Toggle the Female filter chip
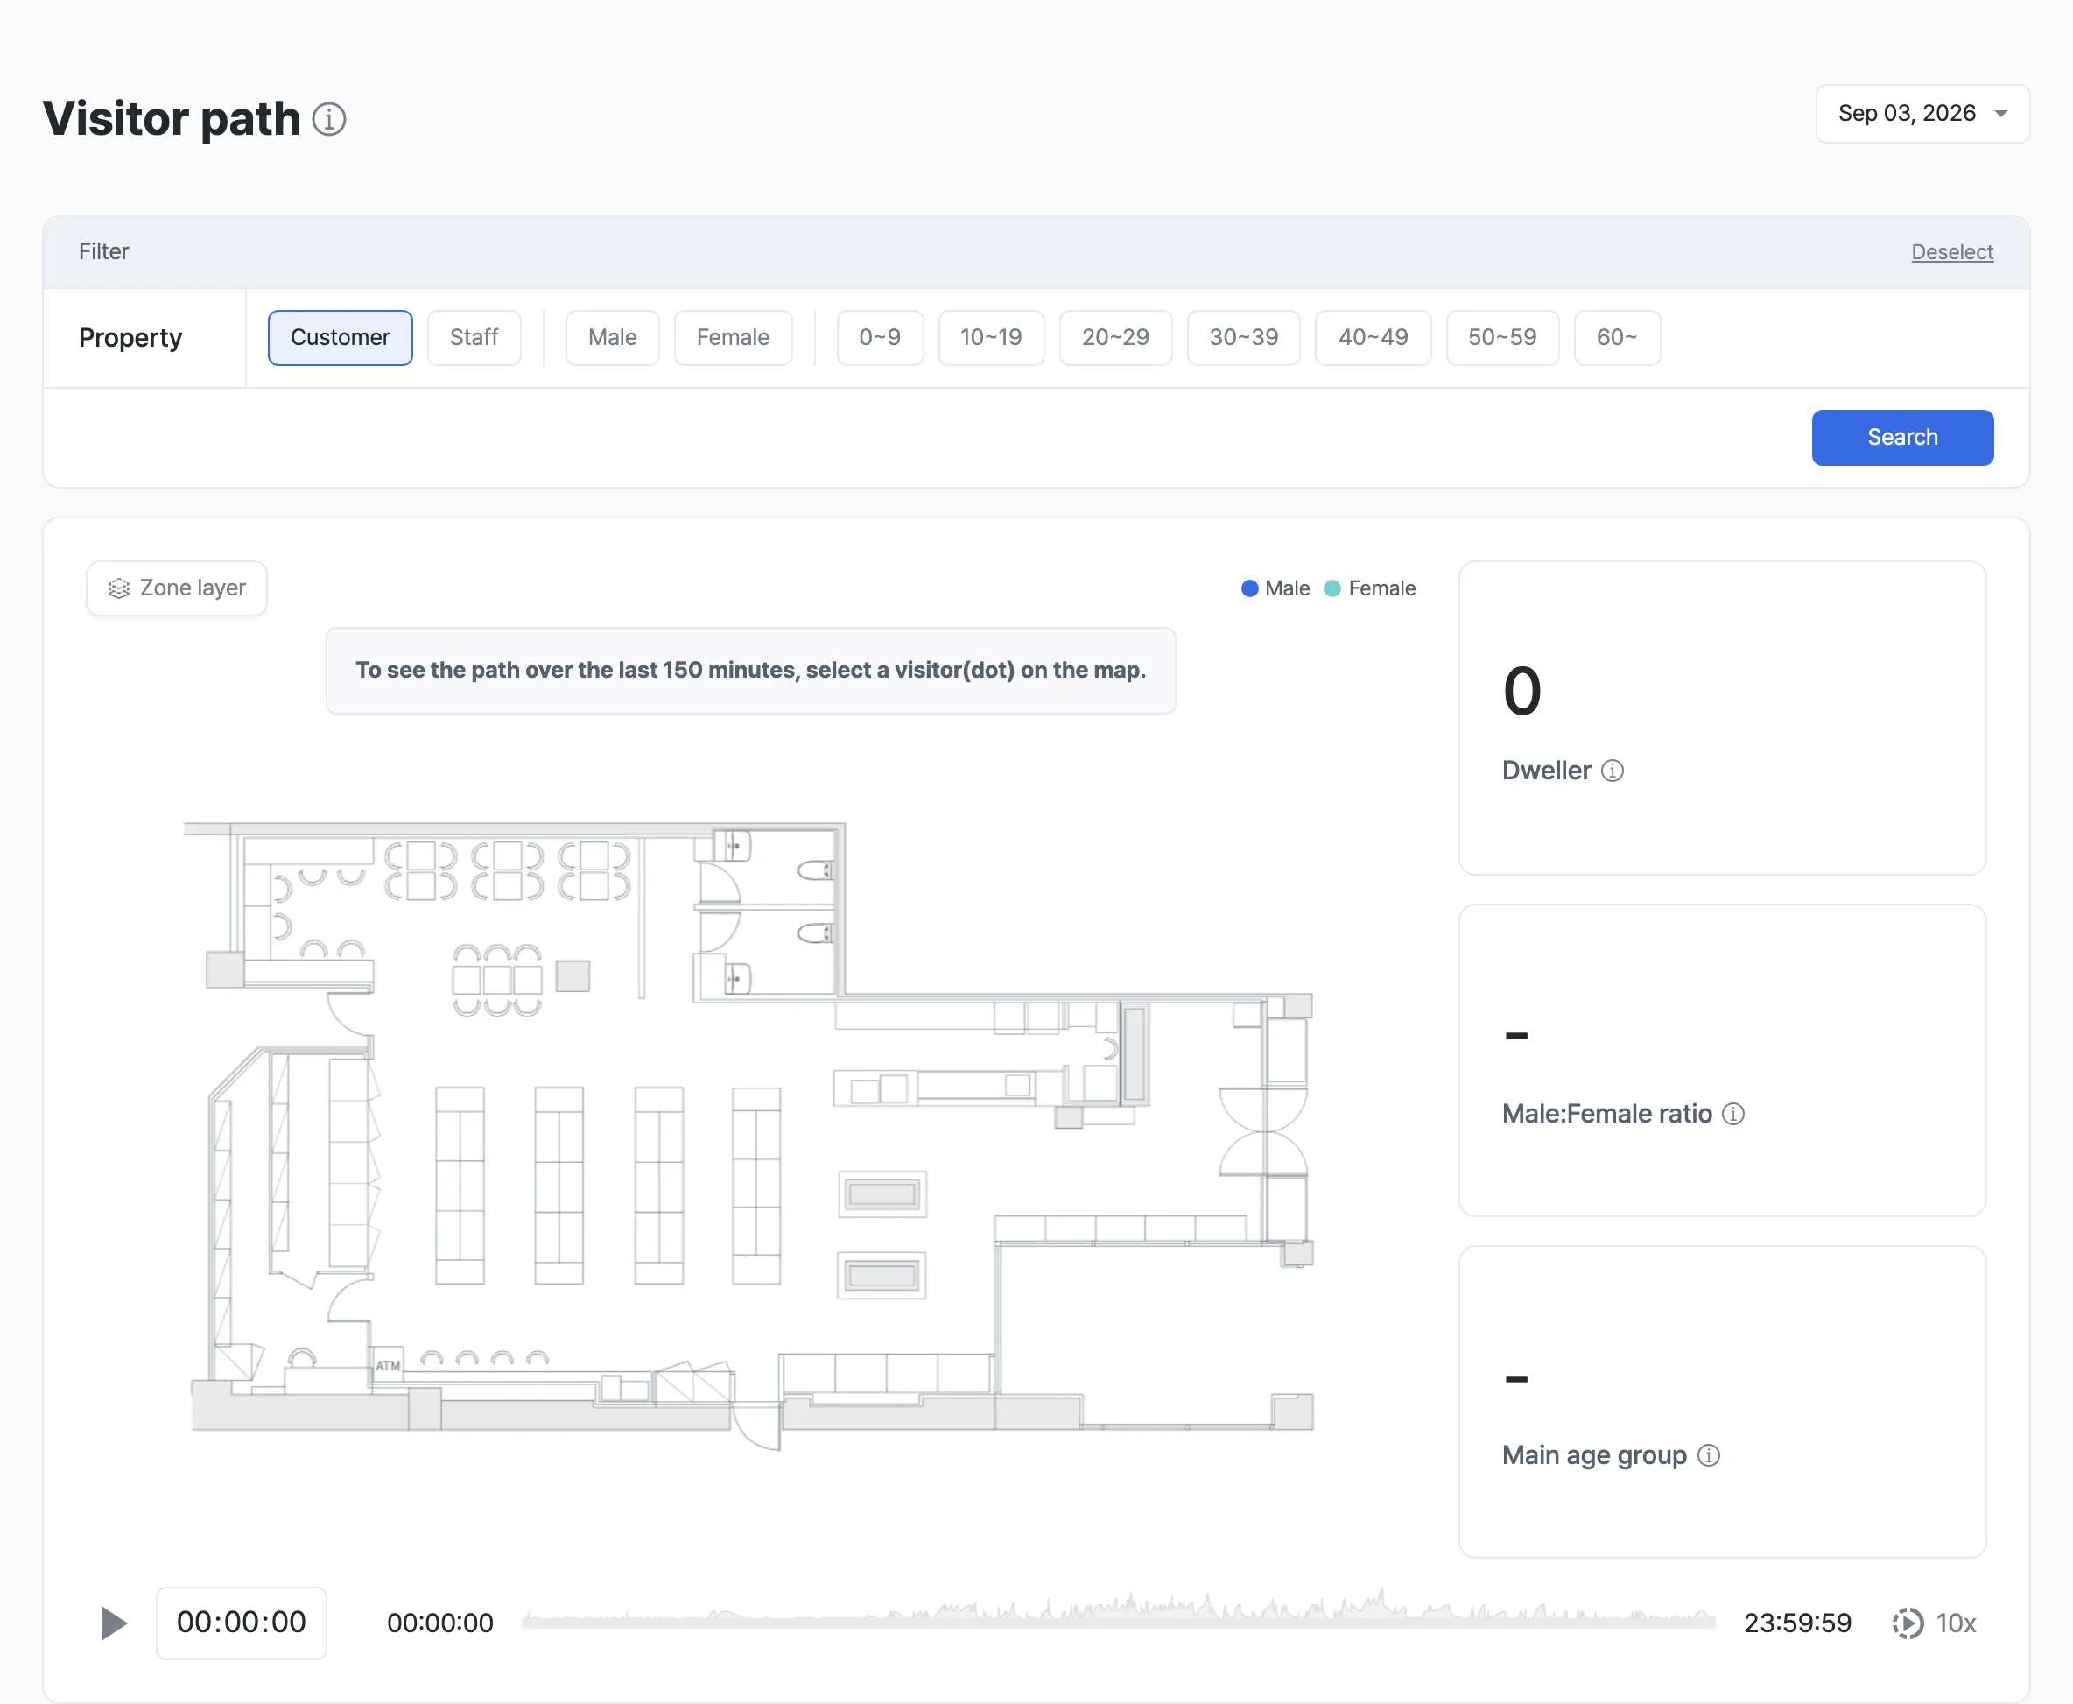 (x=733, y=338)
